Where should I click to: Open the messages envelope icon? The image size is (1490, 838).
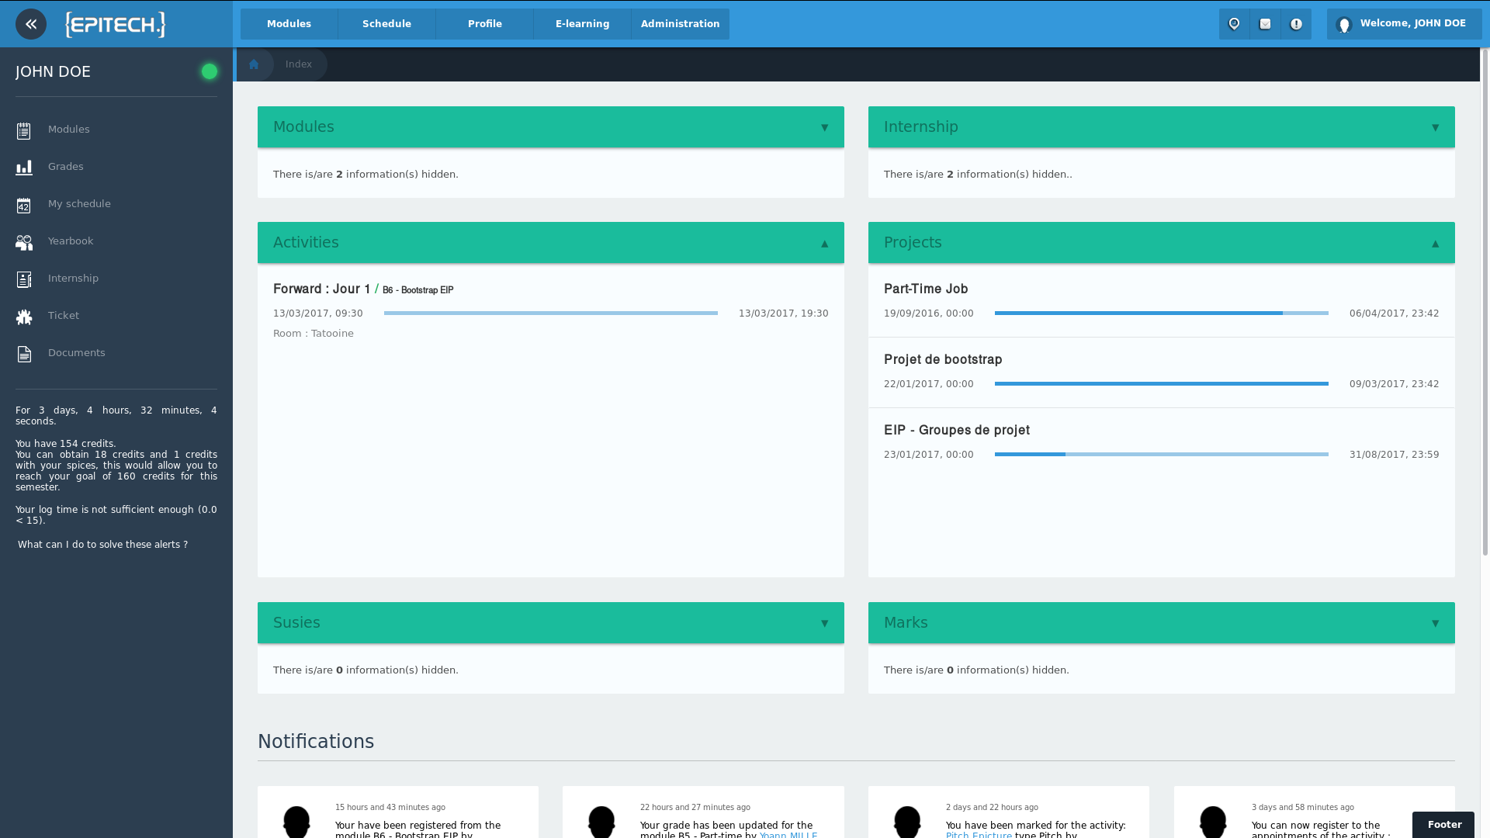pos(1266,23)
